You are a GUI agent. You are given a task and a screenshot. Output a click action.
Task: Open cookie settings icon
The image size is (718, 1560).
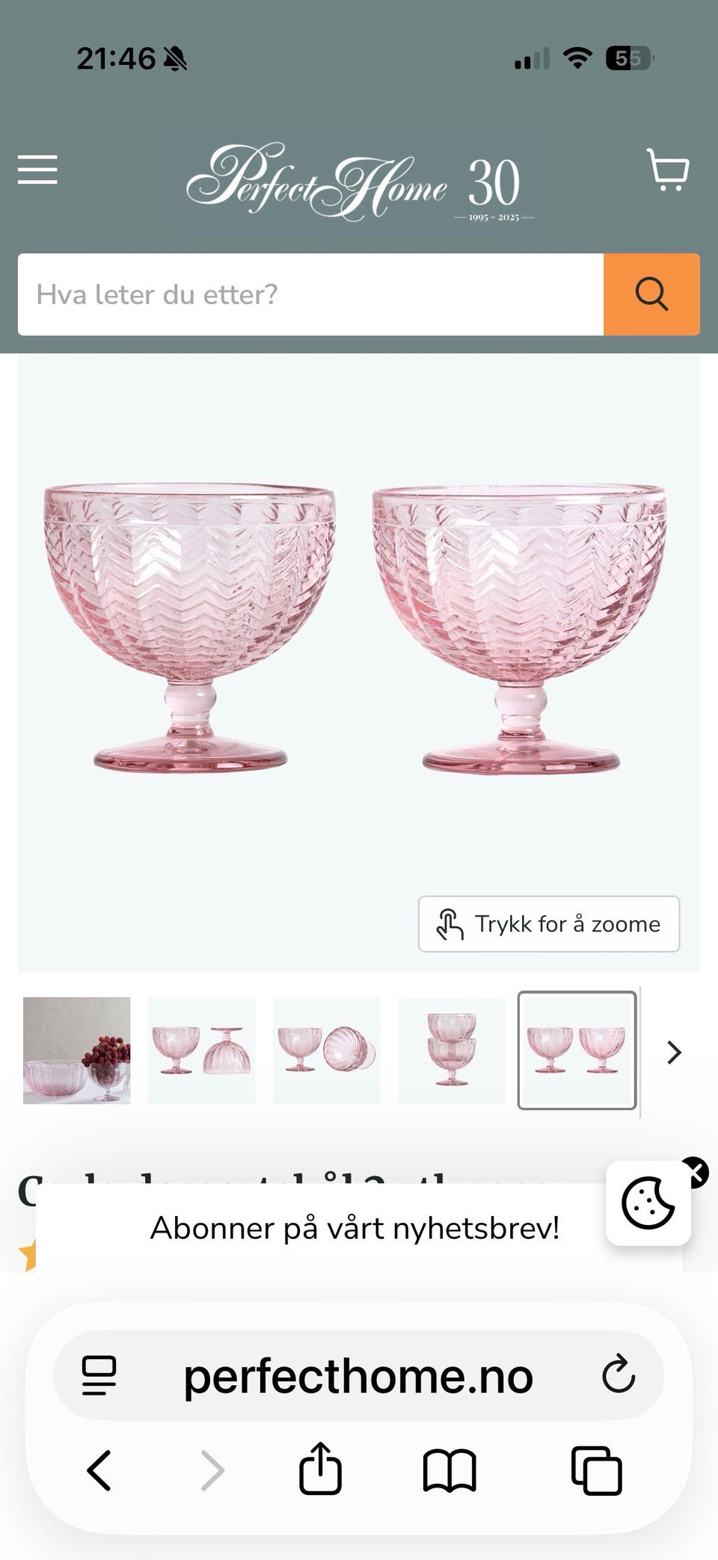click(x=648, y=1203)
